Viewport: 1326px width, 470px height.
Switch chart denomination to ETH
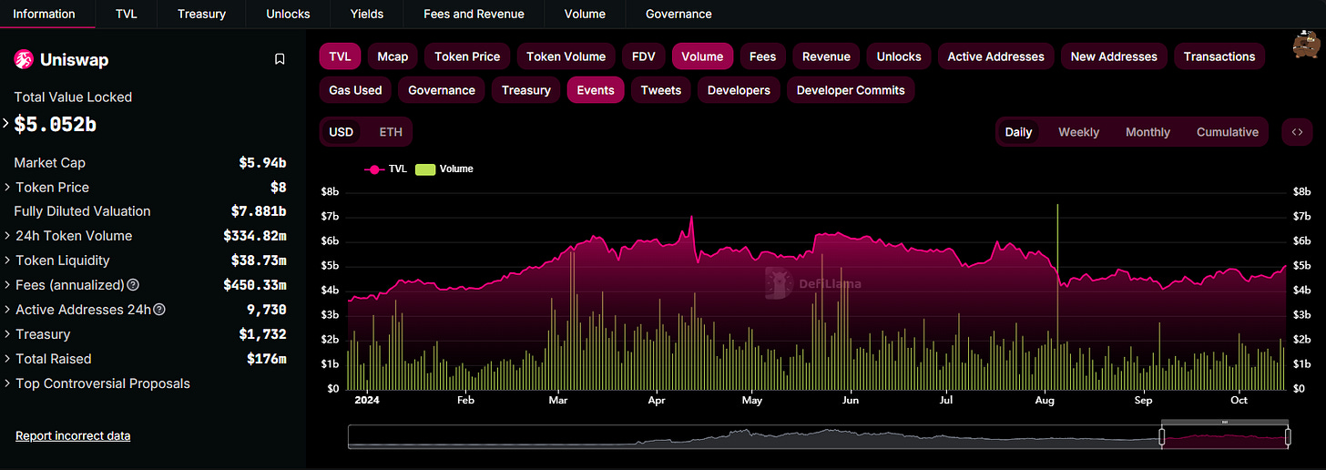click(391, 132)
